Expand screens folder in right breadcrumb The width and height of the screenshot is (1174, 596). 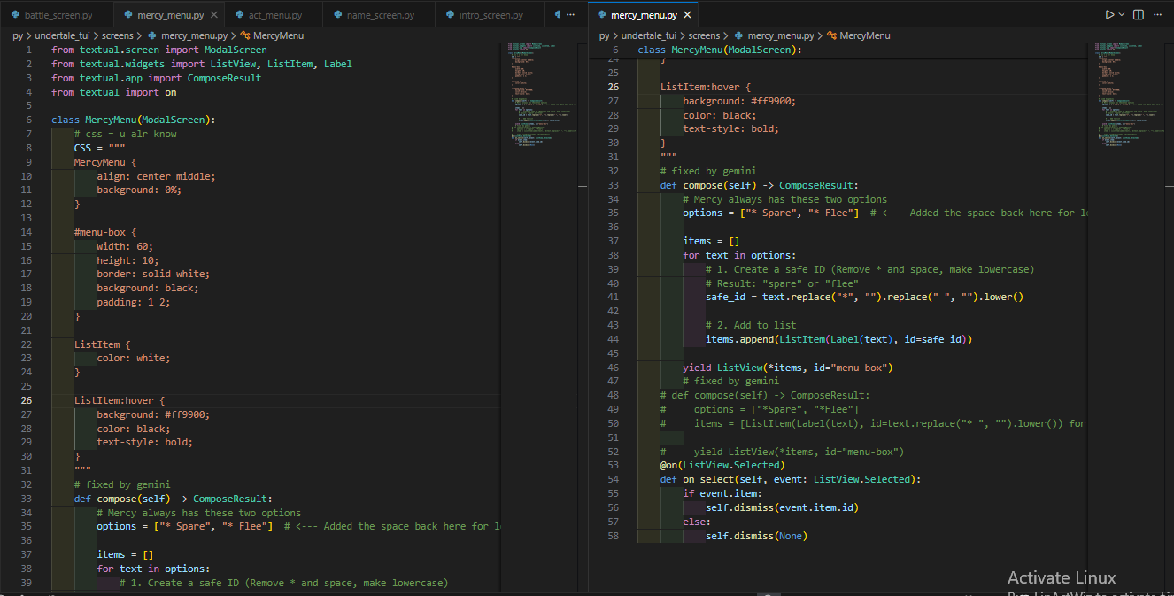704,35
